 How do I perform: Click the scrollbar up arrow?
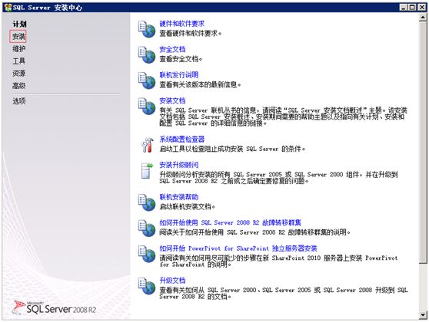[423, 17]
